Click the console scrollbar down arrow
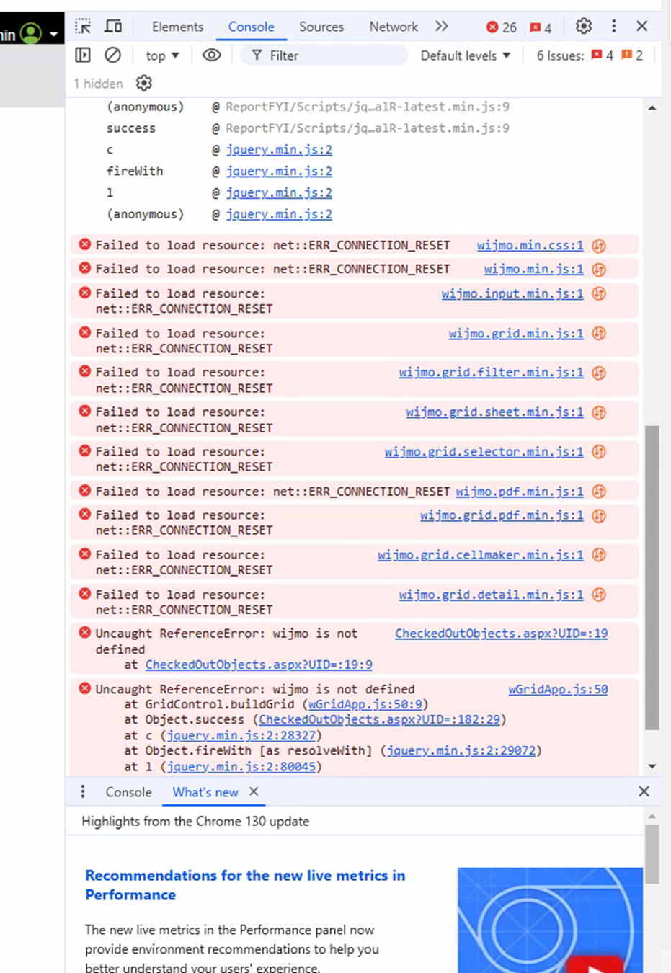The height and width of the screenshot is (973, 671). [x=652, y=766]
